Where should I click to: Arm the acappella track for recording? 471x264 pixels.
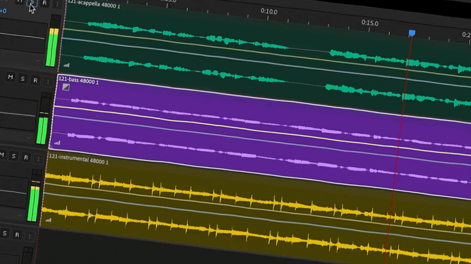point(45,3)
